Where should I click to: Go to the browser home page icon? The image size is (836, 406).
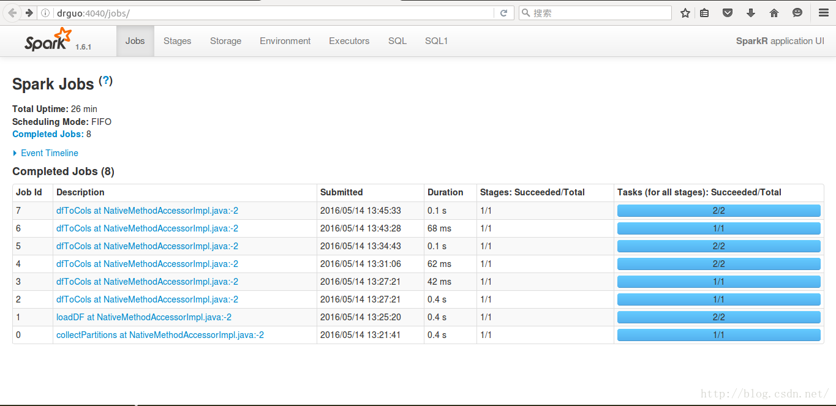774,13
